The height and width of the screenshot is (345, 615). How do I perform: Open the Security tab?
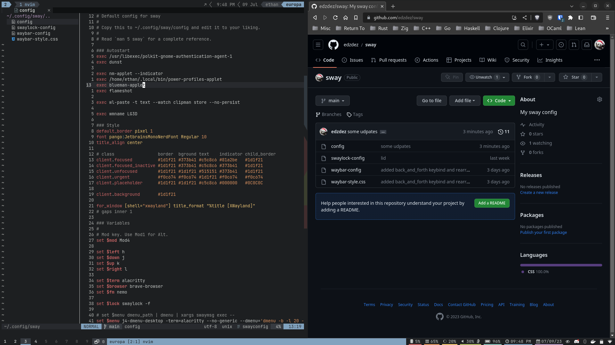[x=517, y=60]
